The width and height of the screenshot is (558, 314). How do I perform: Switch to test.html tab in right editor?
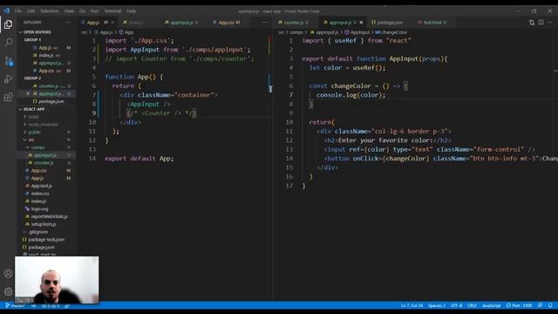point(432,23)
